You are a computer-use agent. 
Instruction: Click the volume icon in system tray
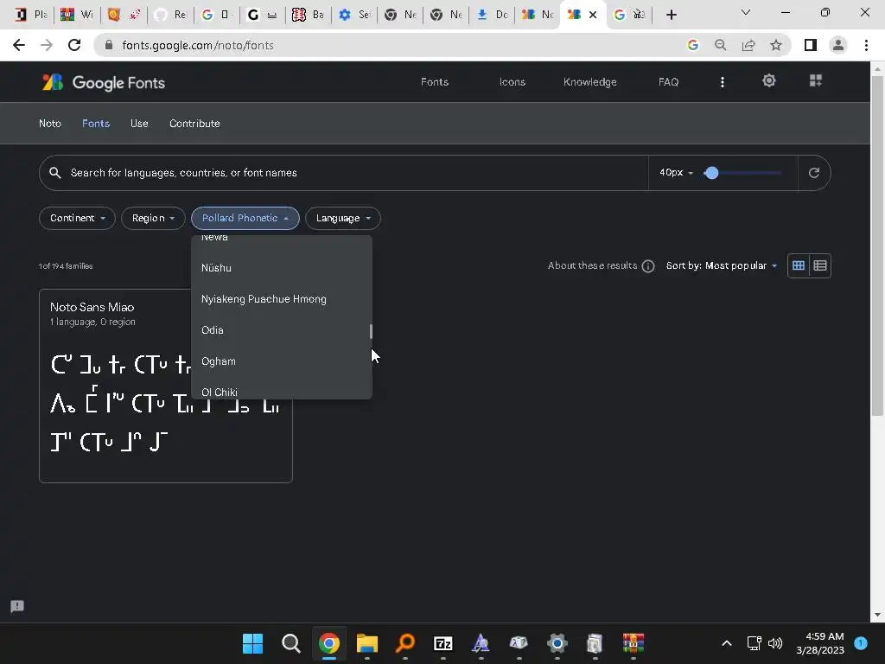coord(775,643)
